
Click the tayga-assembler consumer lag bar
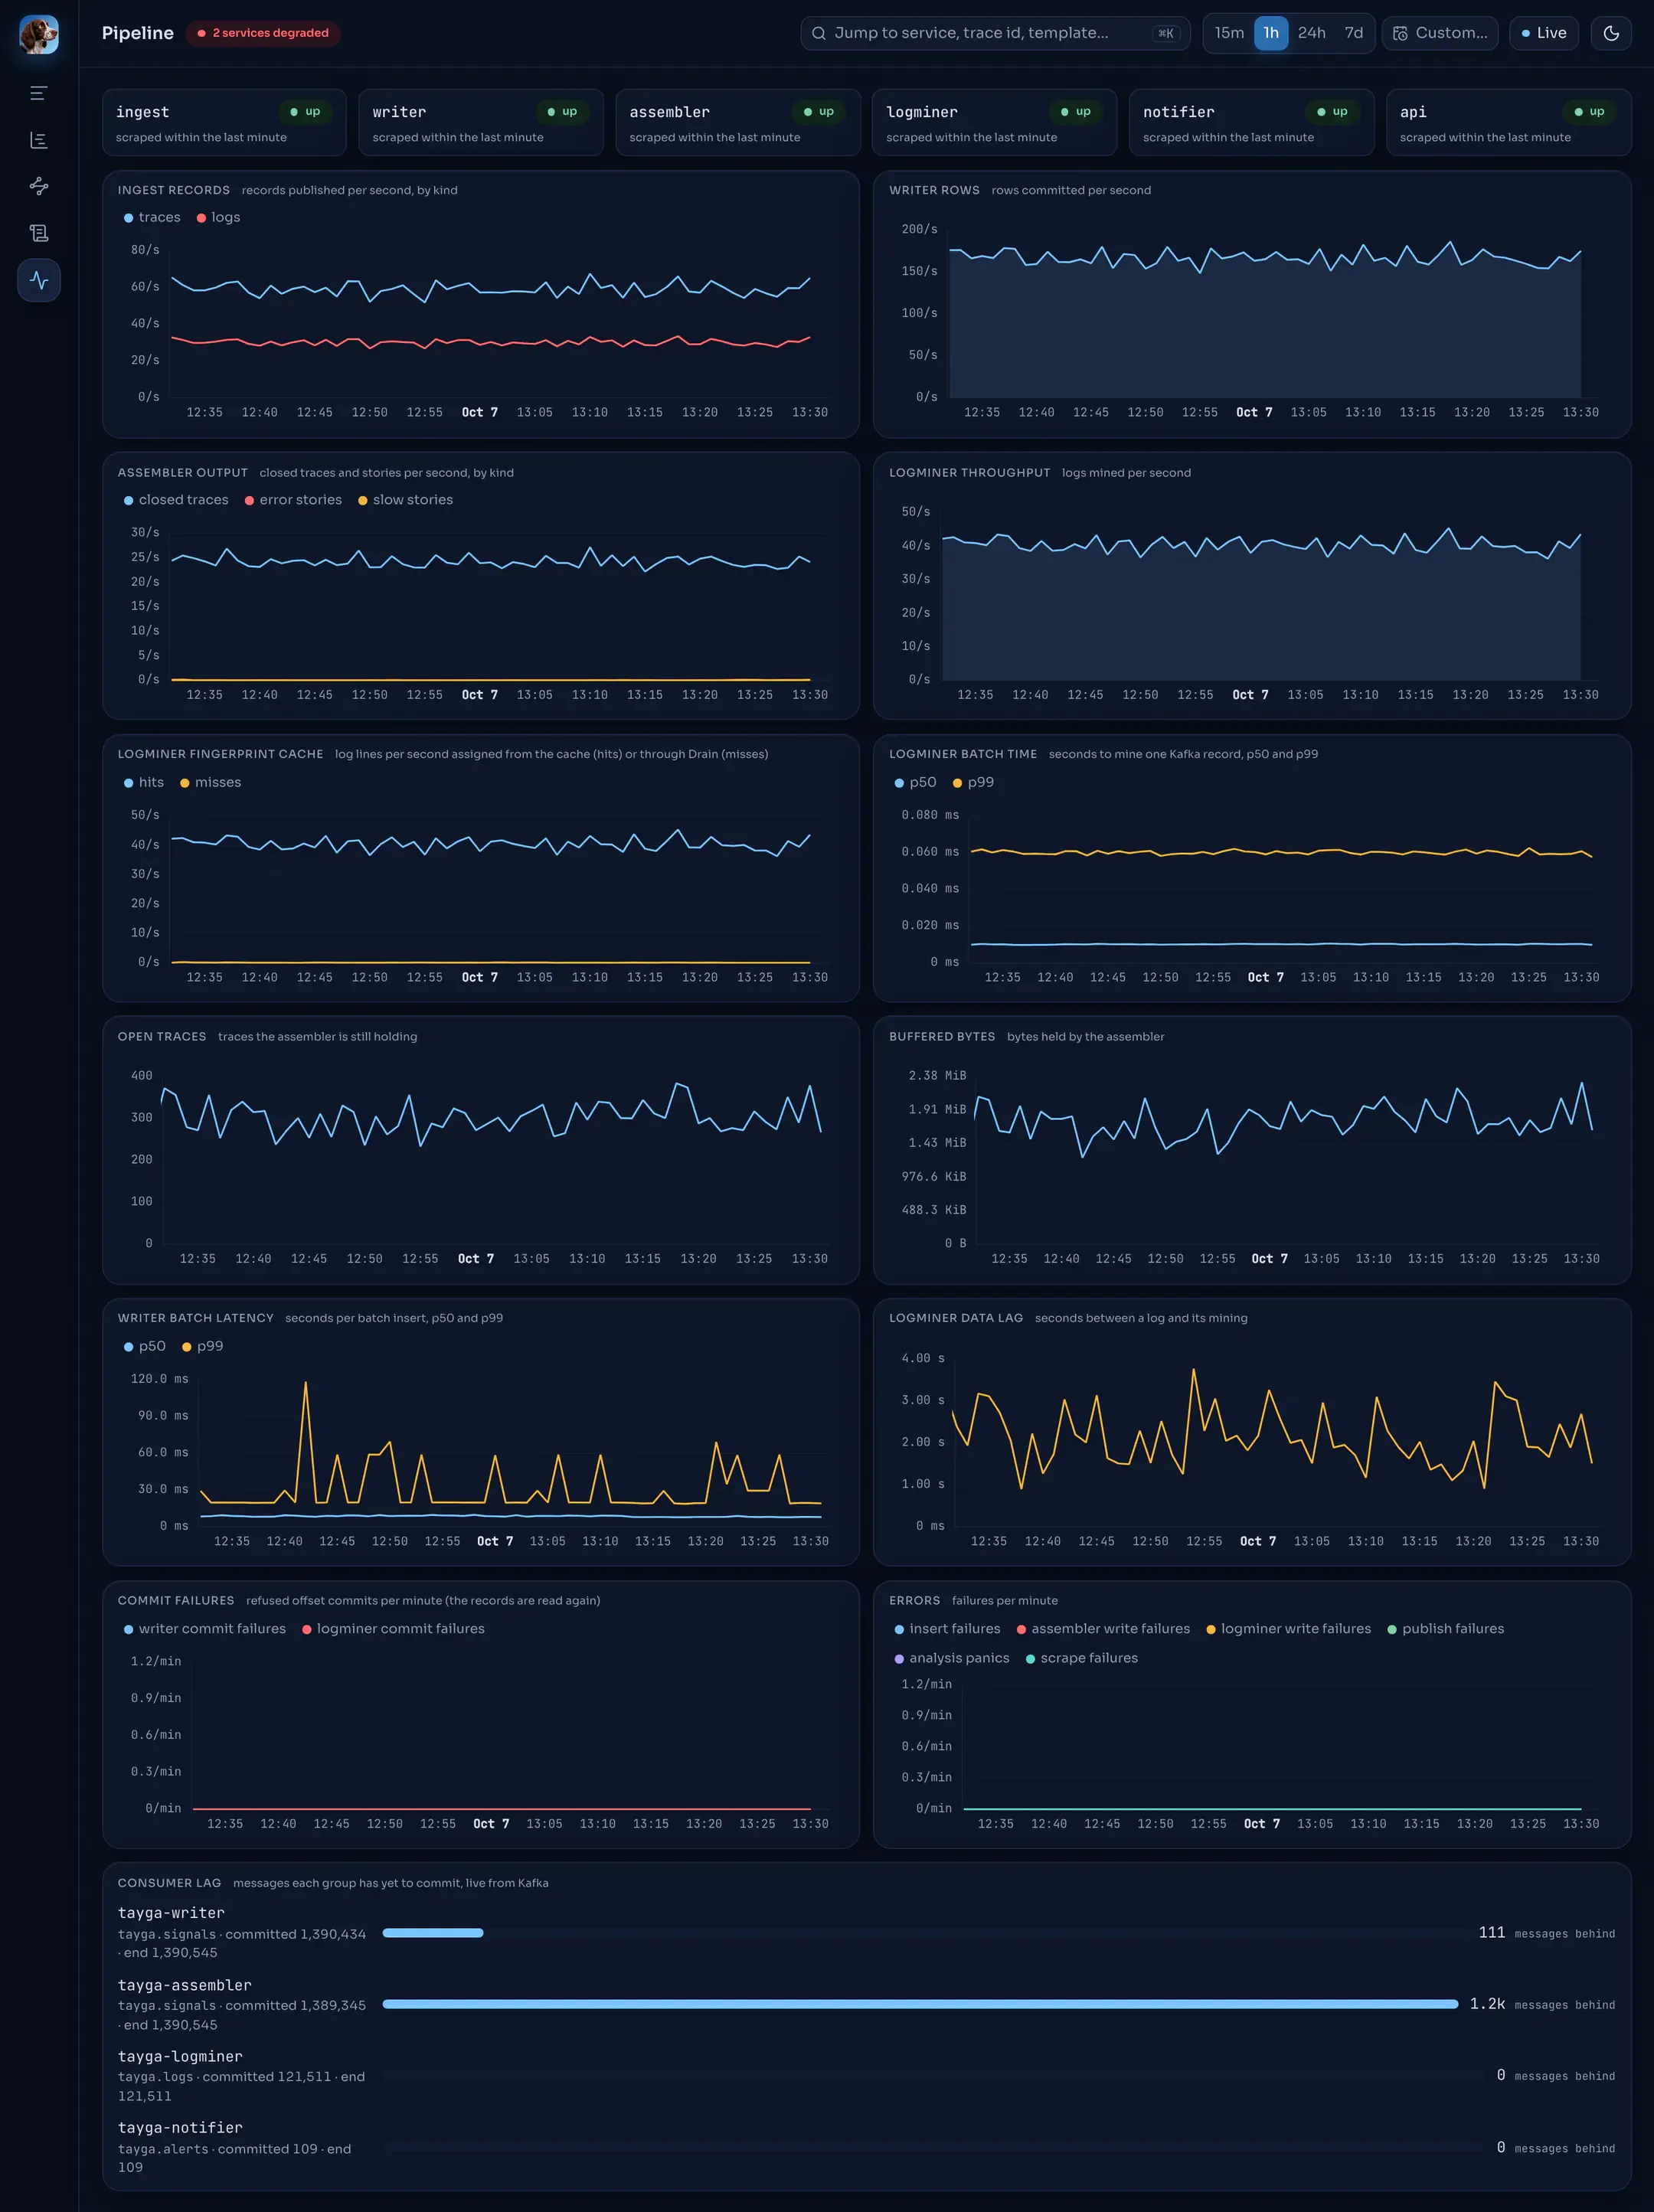coord(921,2004)
